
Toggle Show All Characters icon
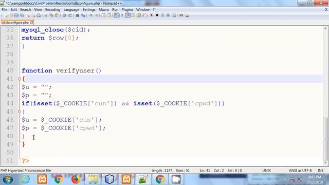point(122,15)
